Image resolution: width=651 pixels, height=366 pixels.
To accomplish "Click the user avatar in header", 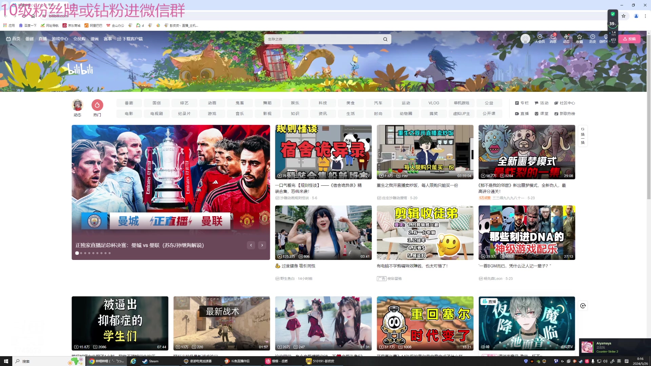I will [x=525, y=39].
